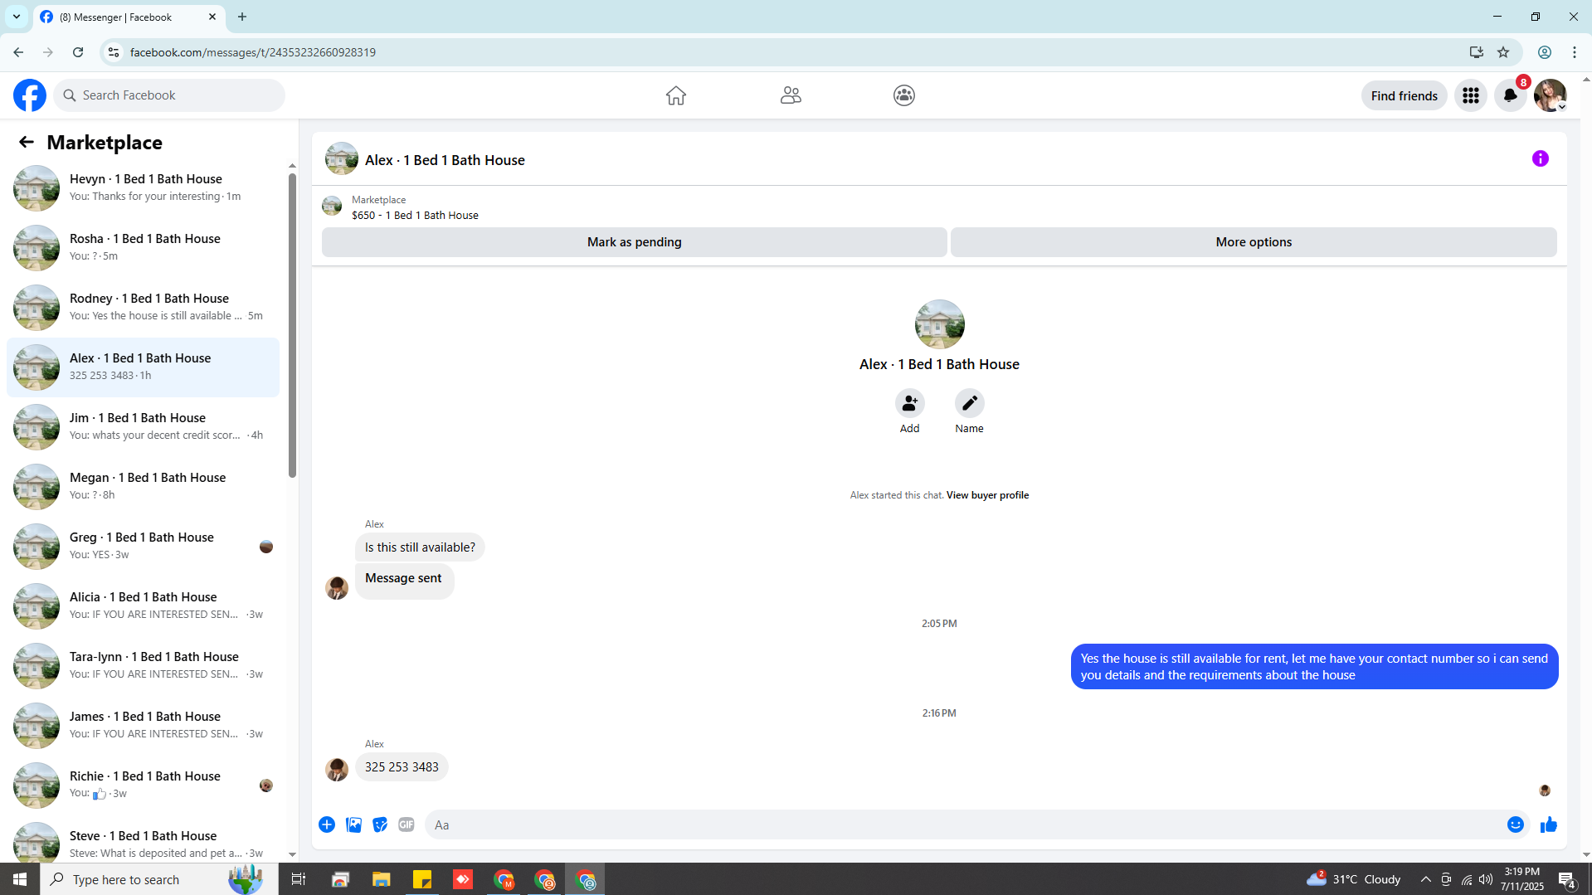Click the '325 253 3483' message bubble
The image size is (1592, 895).
point(402,767)
